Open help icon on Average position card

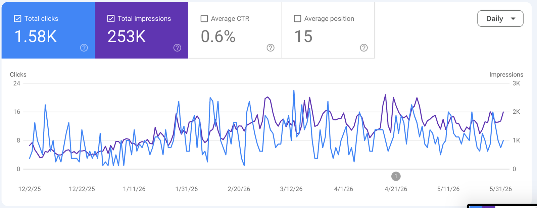pos(364,48)
